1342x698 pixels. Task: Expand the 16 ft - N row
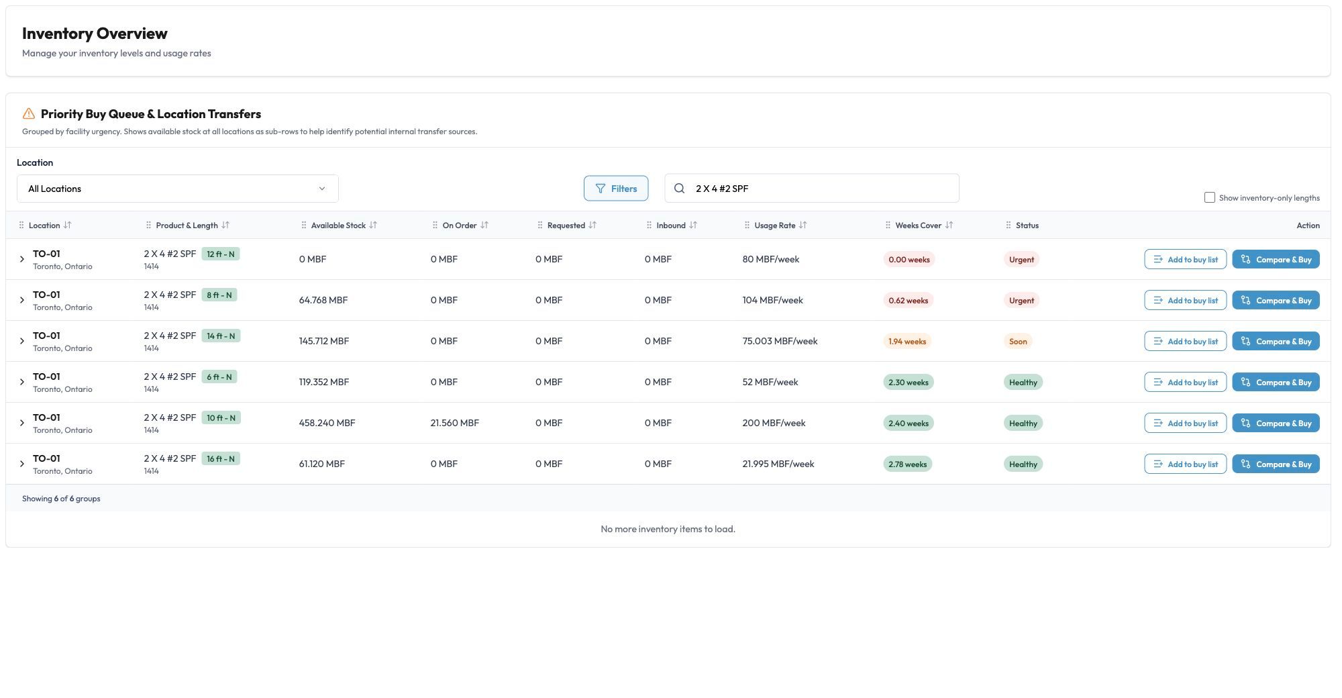21,464
